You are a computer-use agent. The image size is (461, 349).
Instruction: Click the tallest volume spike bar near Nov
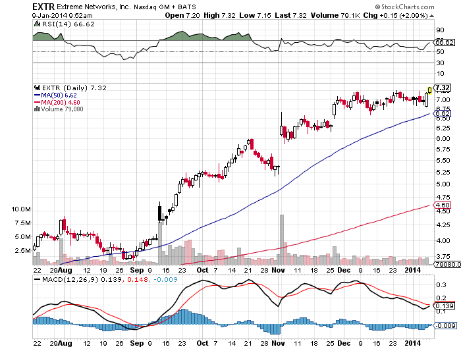pyautogui.click(x=282, y=240)
